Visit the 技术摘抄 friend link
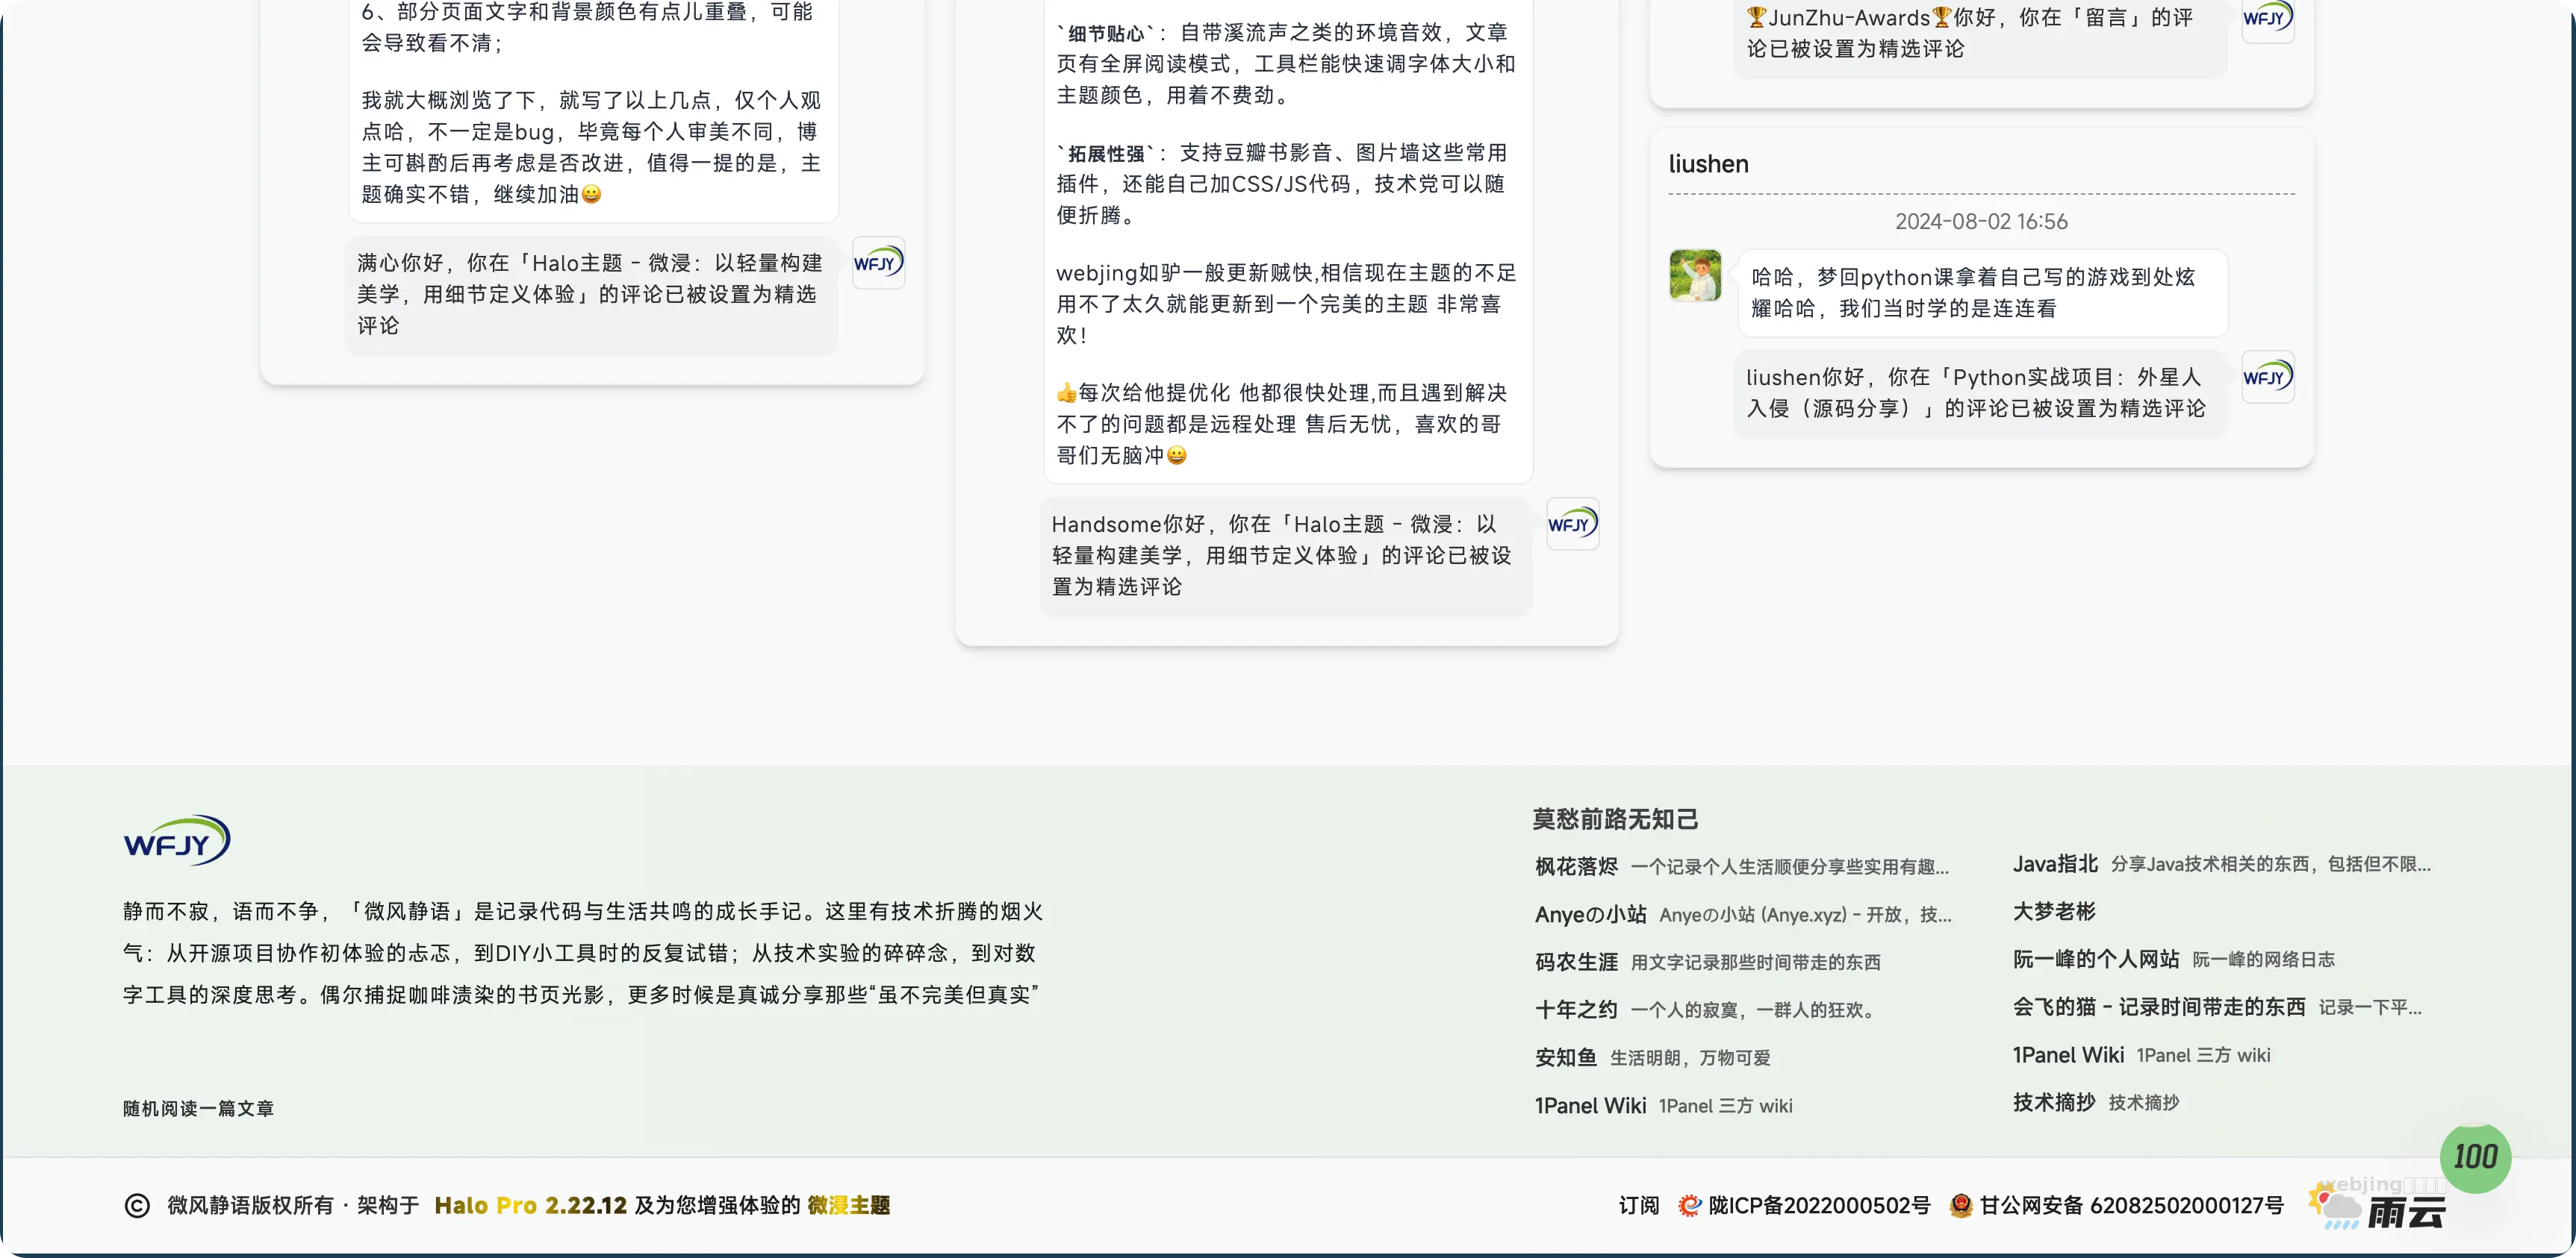Image resolution: width=2576 pixels, height=1258 pixels. 2054,1102
